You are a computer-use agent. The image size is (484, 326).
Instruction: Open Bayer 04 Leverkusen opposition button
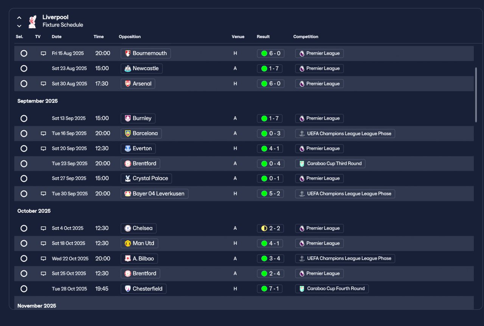154,194
